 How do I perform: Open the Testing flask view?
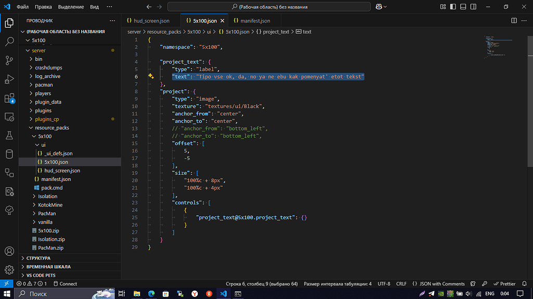[9, 136]
